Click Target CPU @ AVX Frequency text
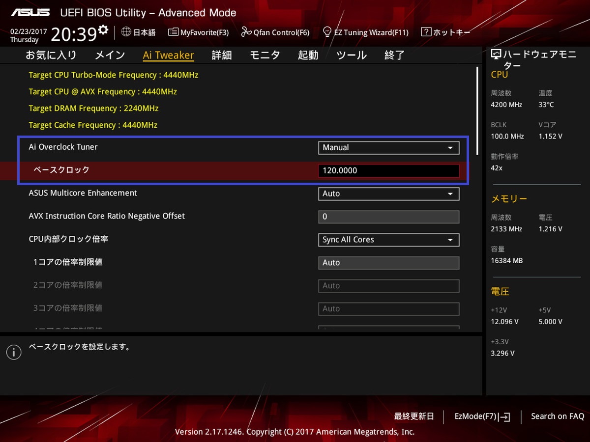The image size is (590, 442). (x=103, y=92)
